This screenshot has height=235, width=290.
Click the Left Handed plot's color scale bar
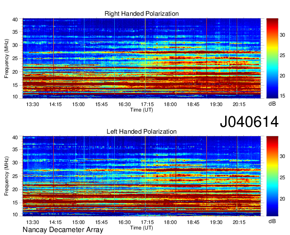click(x=272, y=176)
